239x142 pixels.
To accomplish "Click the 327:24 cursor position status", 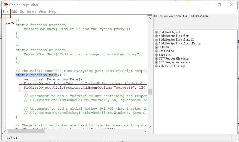I will (12, 138).
